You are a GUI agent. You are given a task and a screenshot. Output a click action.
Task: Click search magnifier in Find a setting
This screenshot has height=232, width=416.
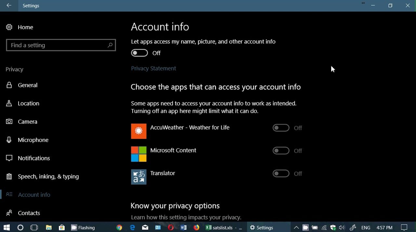[110, 45]
